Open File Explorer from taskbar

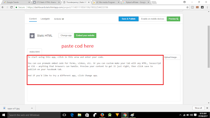pyautogui.click(x=79, y=115)
